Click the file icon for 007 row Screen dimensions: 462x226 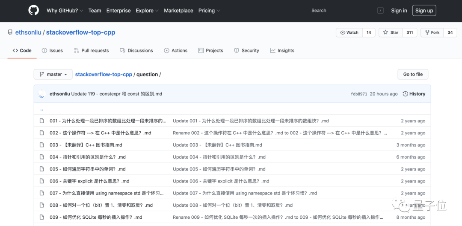pos(42,193)
